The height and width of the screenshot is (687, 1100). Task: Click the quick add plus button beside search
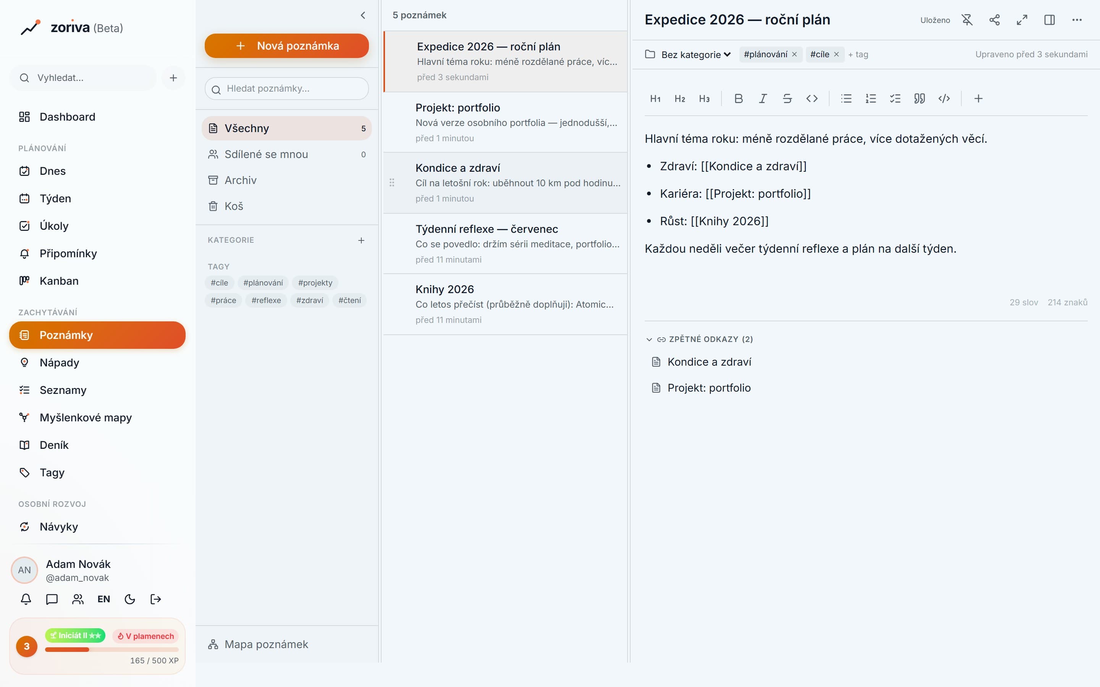point(173,78)
